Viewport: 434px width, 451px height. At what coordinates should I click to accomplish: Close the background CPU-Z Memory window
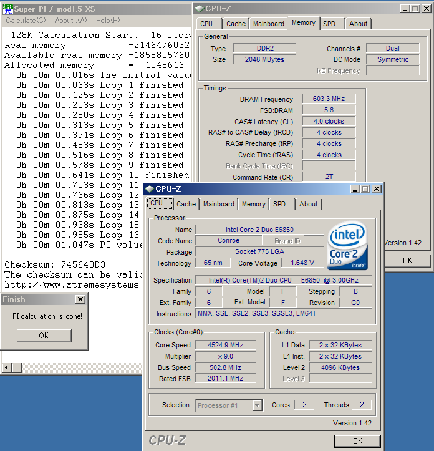pos(427,9)
